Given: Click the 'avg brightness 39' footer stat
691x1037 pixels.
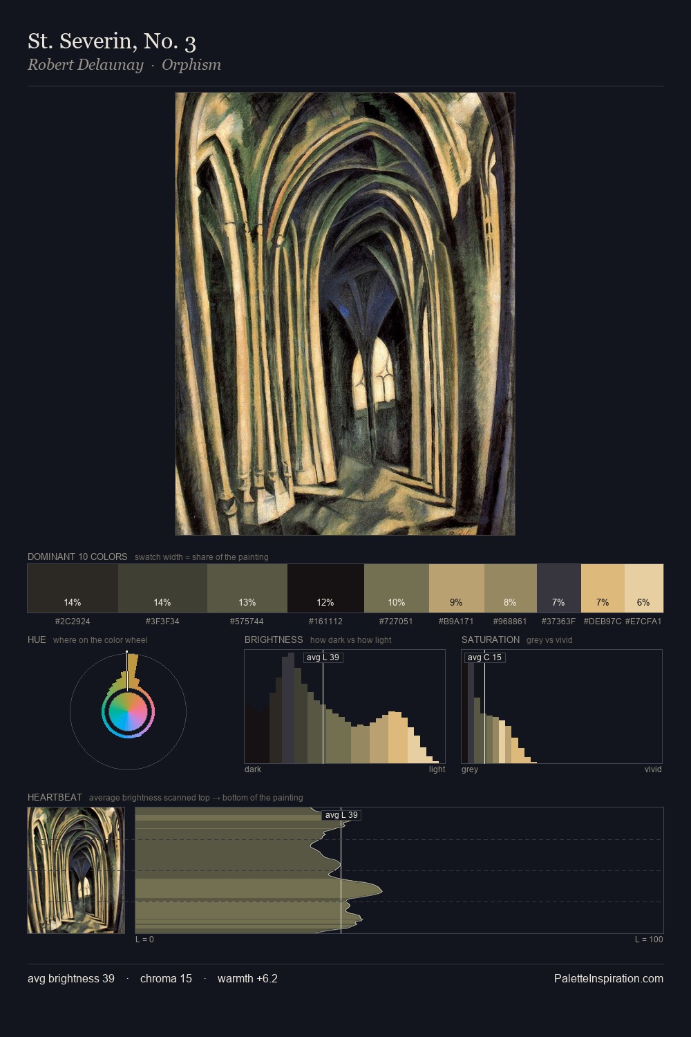Looking at the screenshot, I should tap(71, 978).
